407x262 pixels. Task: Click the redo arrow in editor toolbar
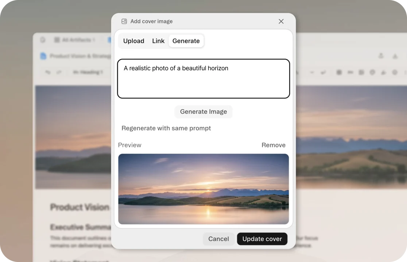tap(59, 73)
